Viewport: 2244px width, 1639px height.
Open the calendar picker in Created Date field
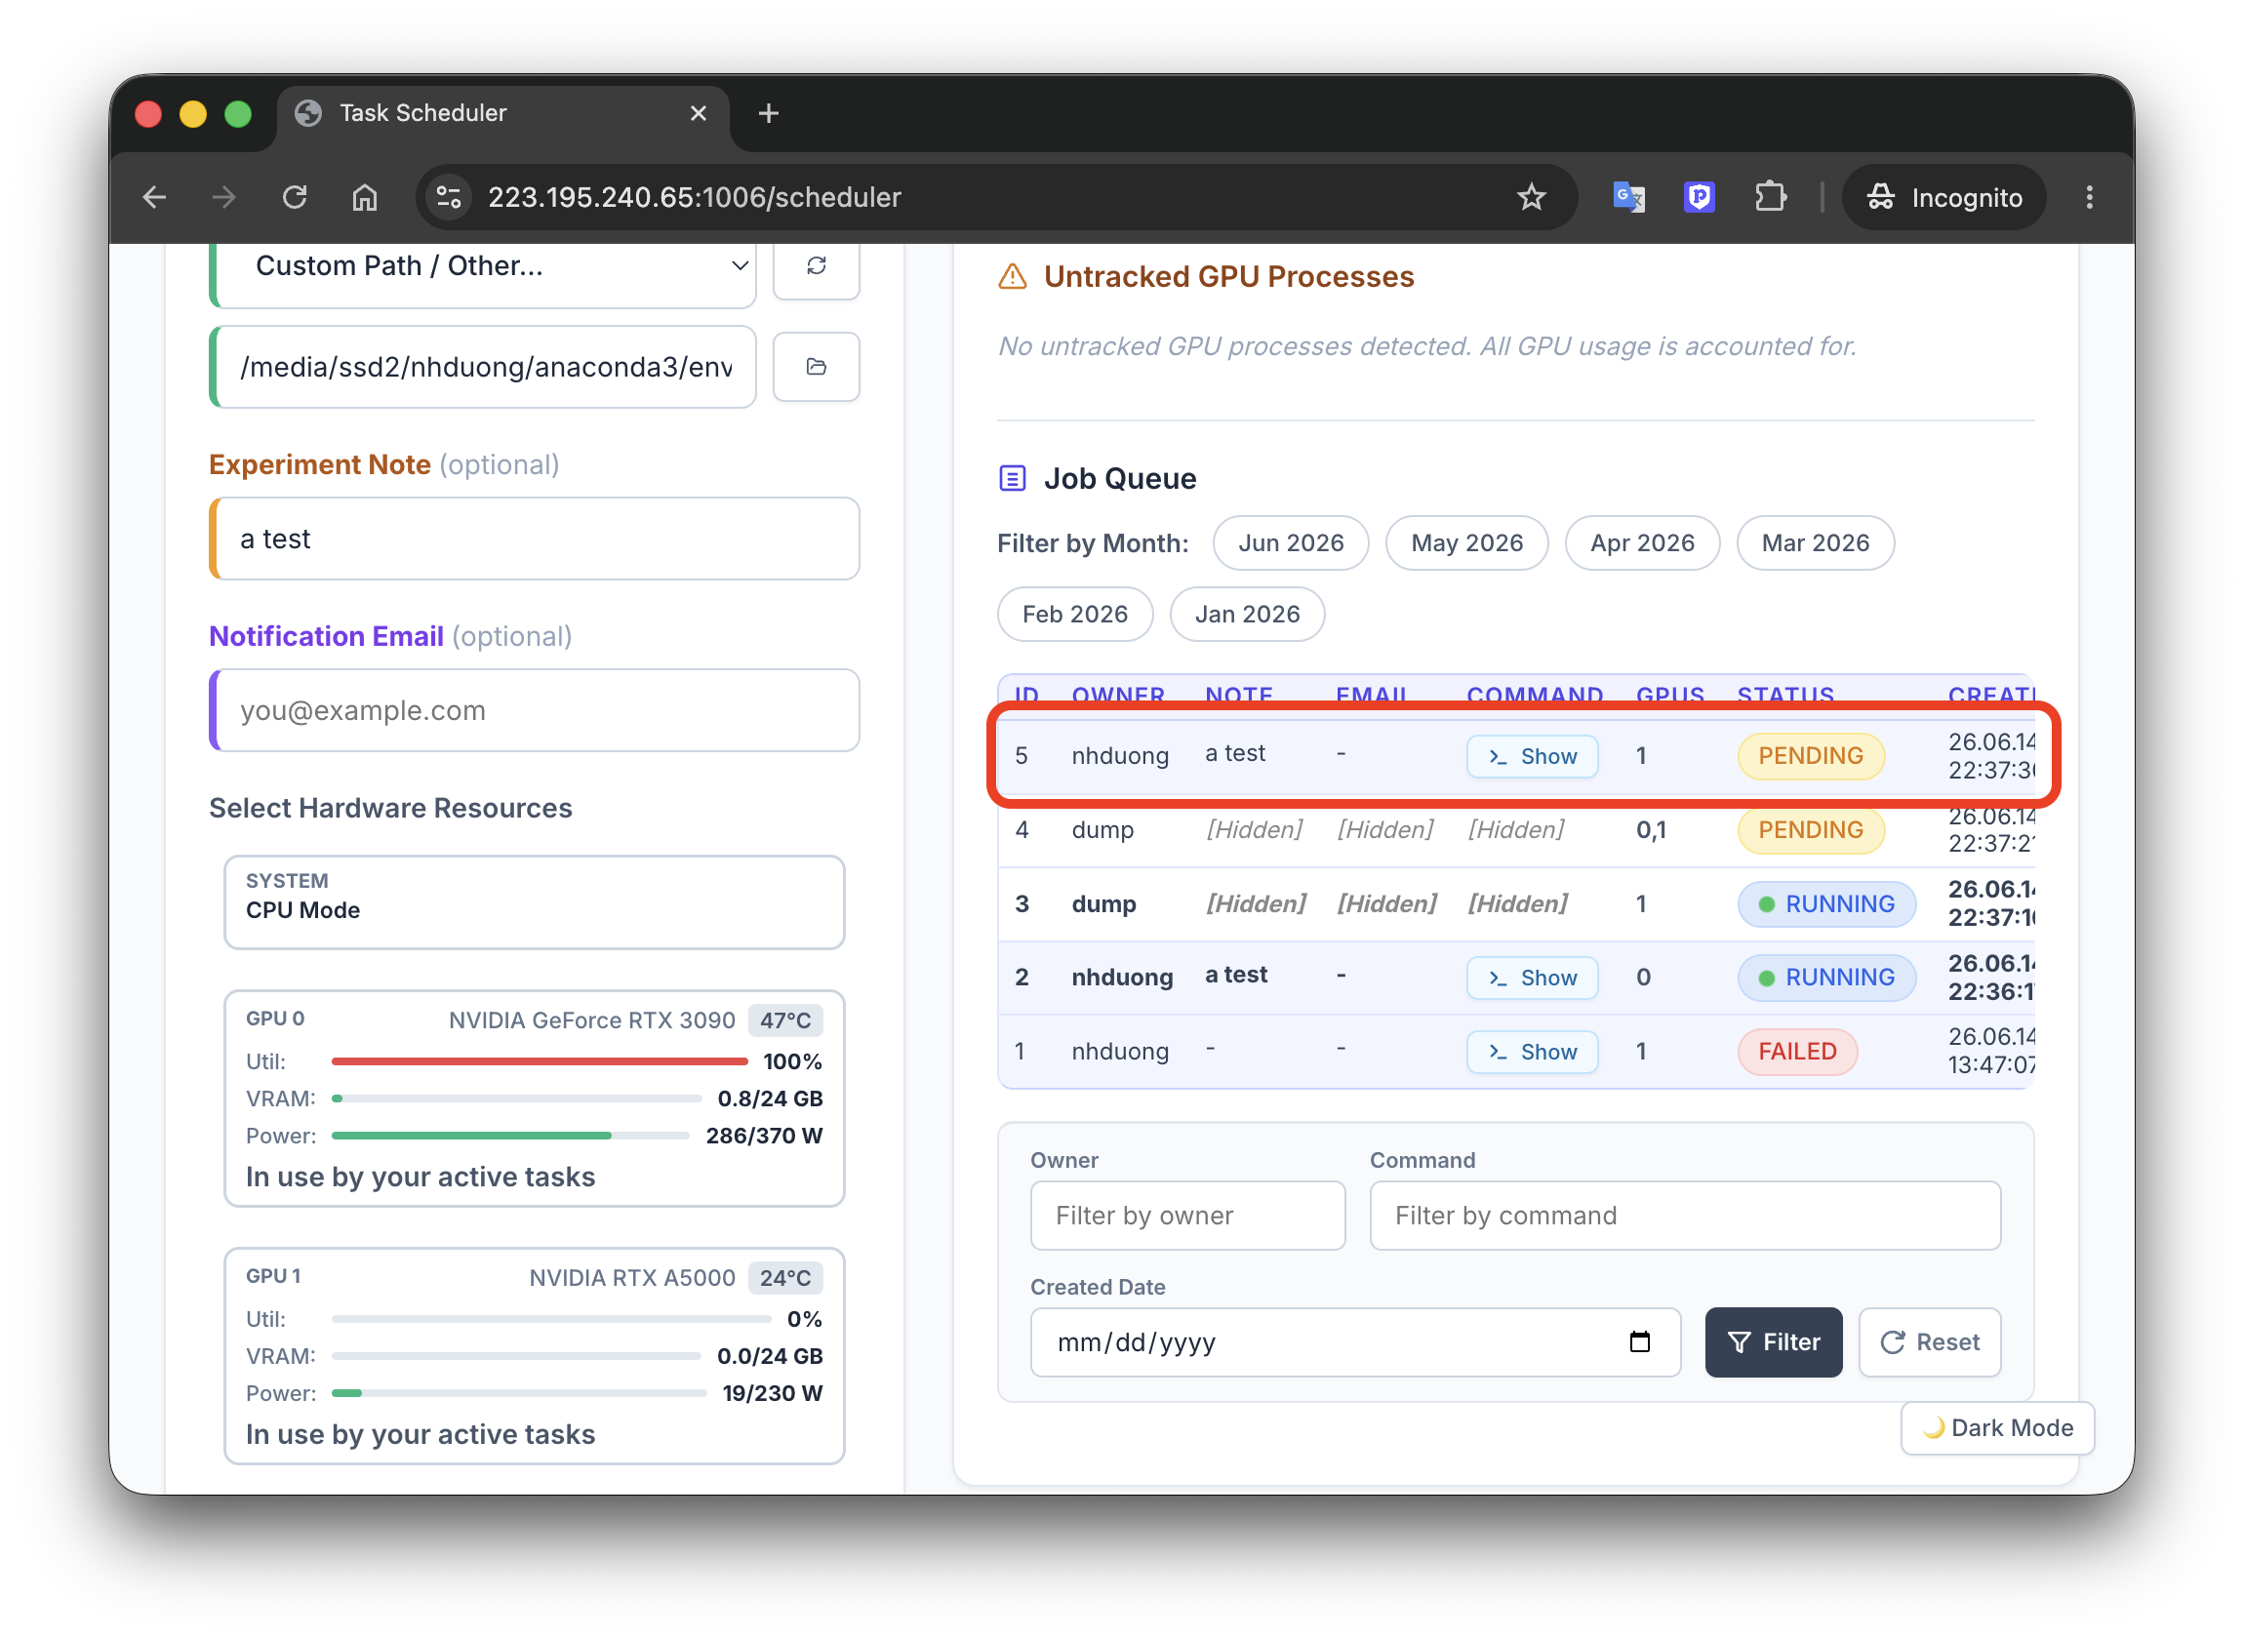pos(1639,1341)
